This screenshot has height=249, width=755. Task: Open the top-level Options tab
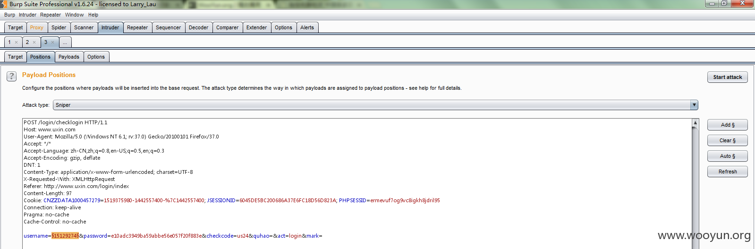click(x=284, y=27)
